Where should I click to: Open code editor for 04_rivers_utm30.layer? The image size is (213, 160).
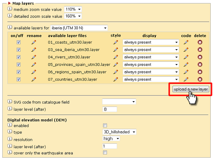point(186,57)
